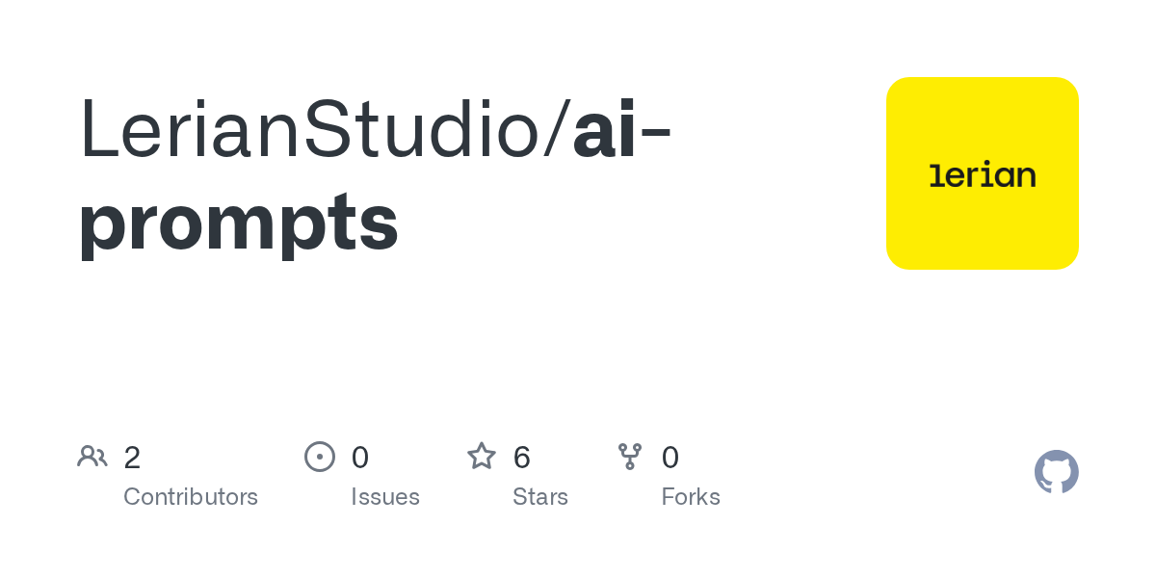The height and width of the screenshot is (578, 1156).
Task: Open the Forks label
Action: pyautogui.click(x=691, y=497)
